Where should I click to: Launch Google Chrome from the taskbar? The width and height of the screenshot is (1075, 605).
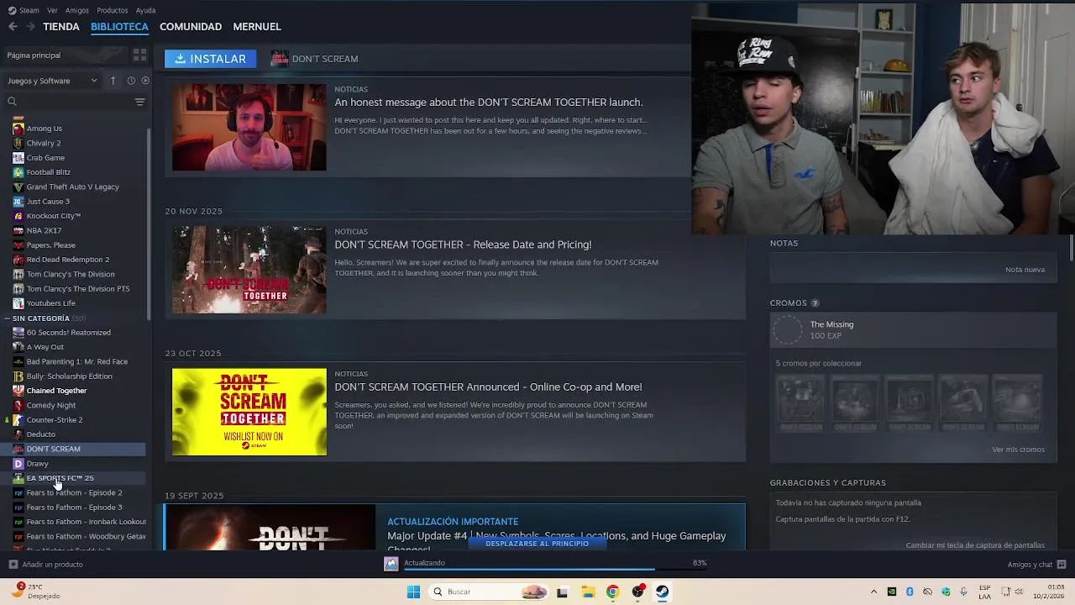(612, 592)
